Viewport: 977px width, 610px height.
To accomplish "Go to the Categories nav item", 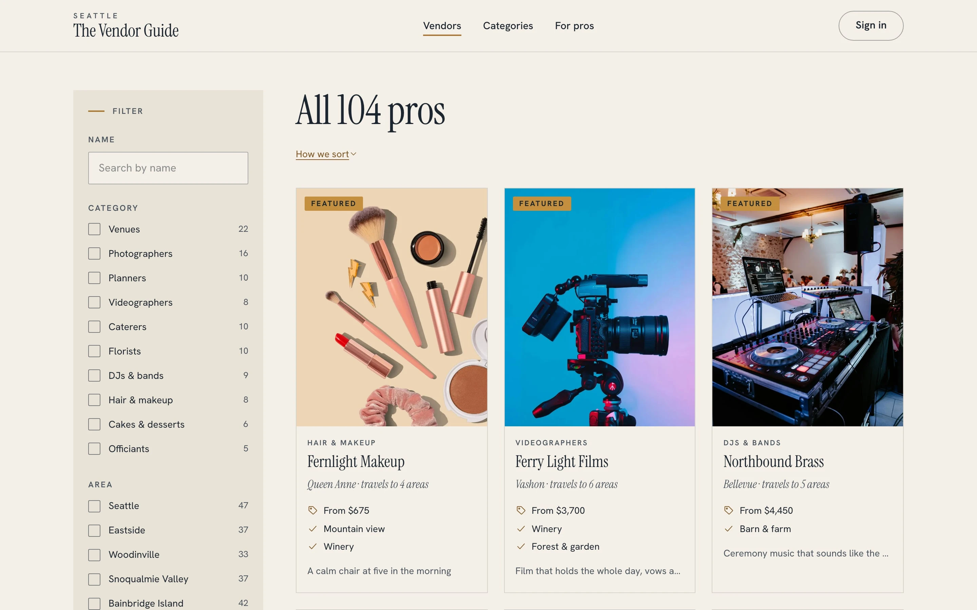I will click(x=508, y=26).
